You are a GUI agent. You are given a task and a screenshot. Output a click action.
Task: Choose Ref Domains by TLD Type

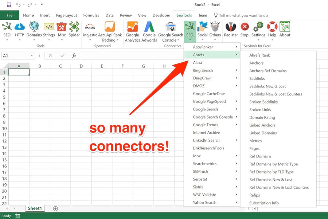tap(271, 172)
